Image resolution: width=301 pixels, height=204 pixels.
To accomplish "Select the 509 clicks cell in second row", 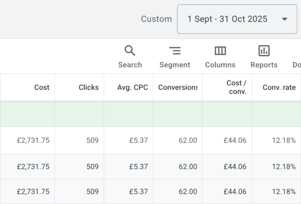I will click(92, 167).
